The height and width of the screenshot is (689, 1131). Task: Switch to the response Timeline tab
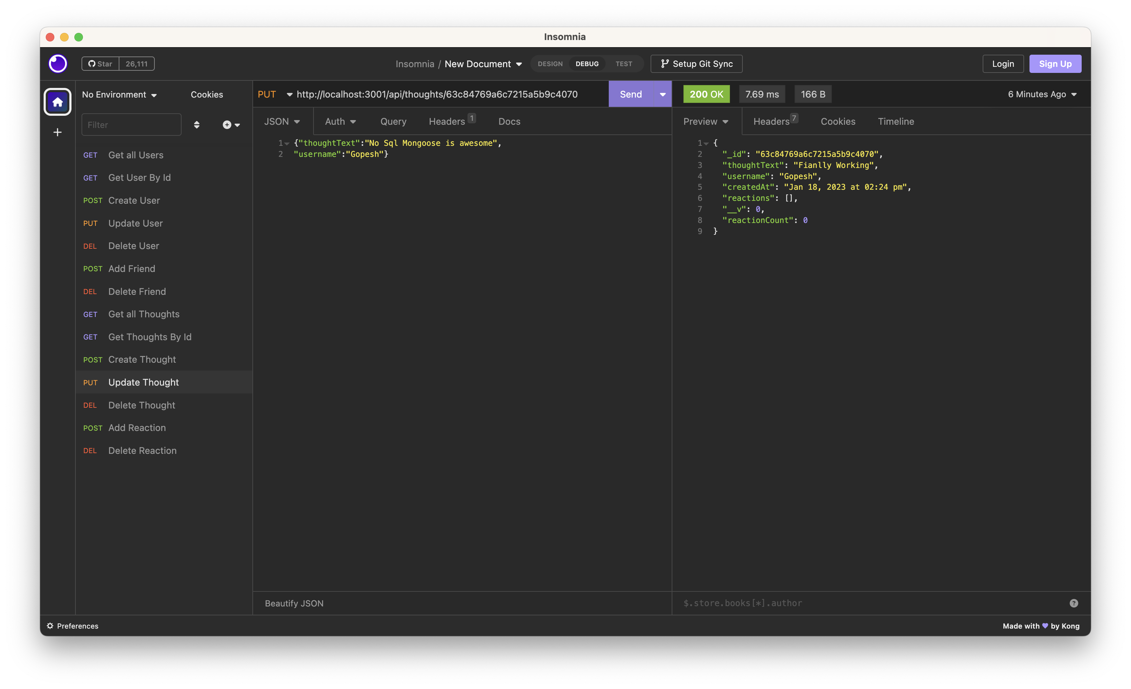tap(895, 122)
